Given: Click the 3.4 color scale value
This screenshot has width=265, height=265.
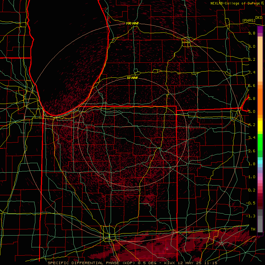Looking at the screenshot, I should [252, 138].
